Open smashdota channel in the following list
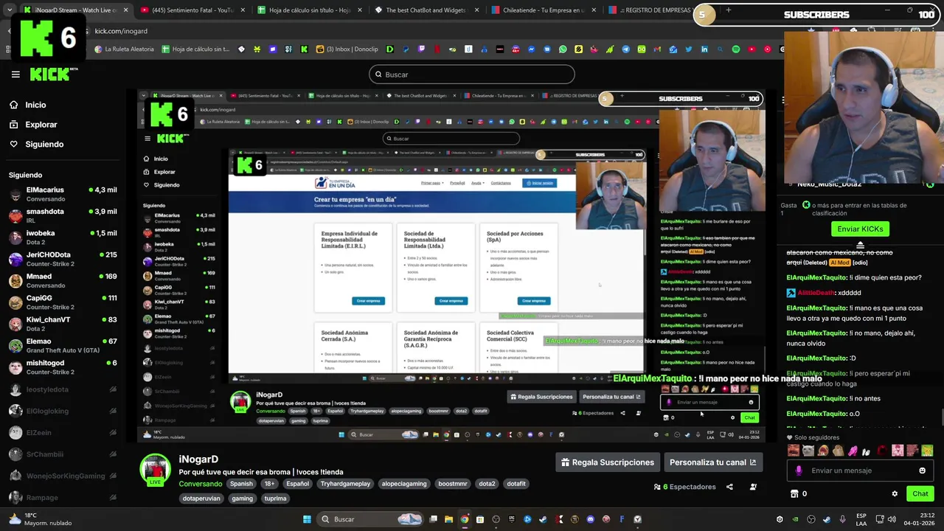 tap(63, 215)
